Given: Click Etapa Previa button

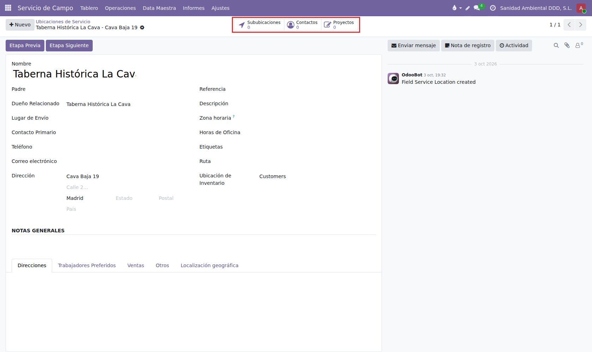Looking at the screenshot, I should 25,45.
